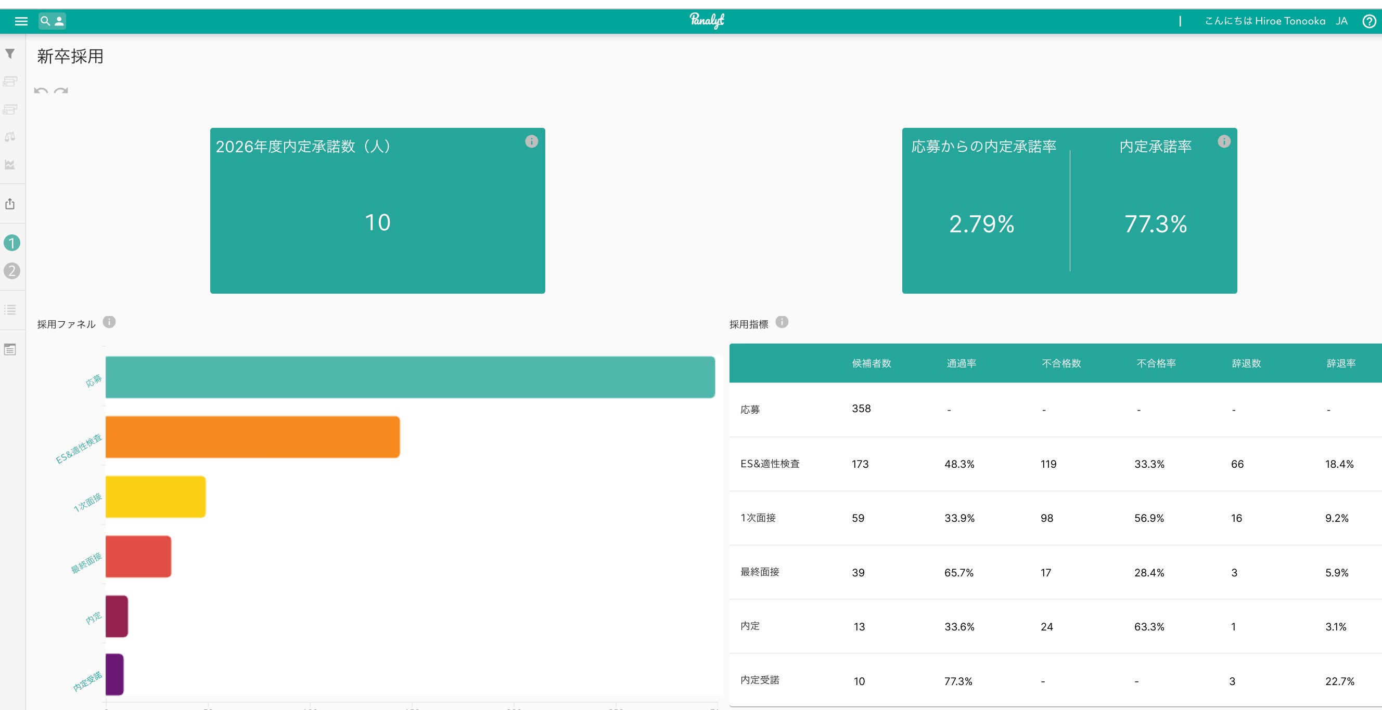This screenshot has width=1382, height=710.
Task: Switch to dashboard page 1
Action: click(x=12, y=243)
